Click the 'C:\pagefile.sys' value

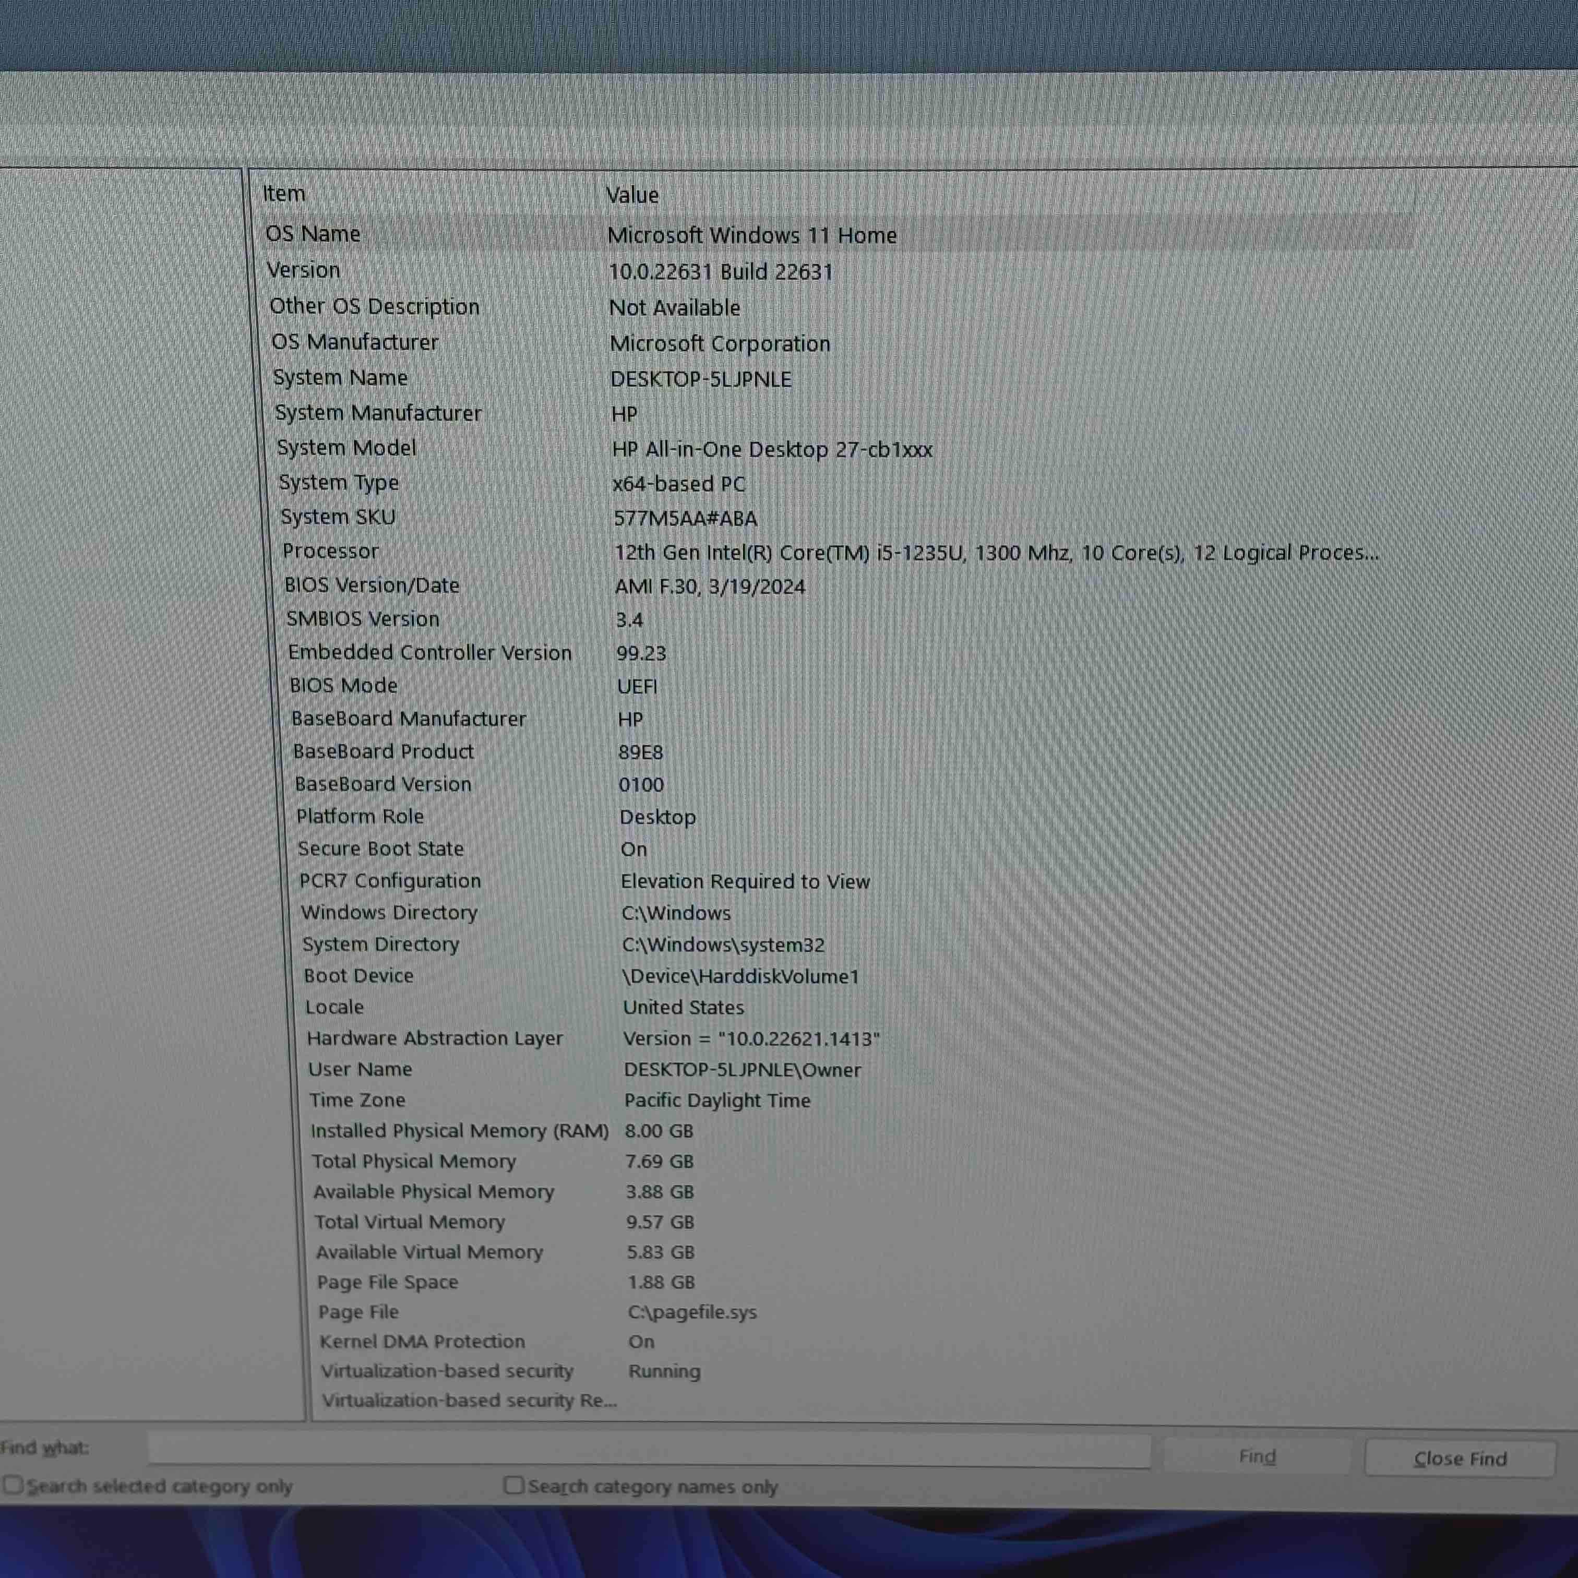692,1312
